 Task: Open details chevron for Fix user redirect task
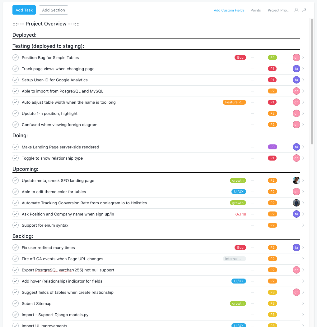[x=303, y=248]
